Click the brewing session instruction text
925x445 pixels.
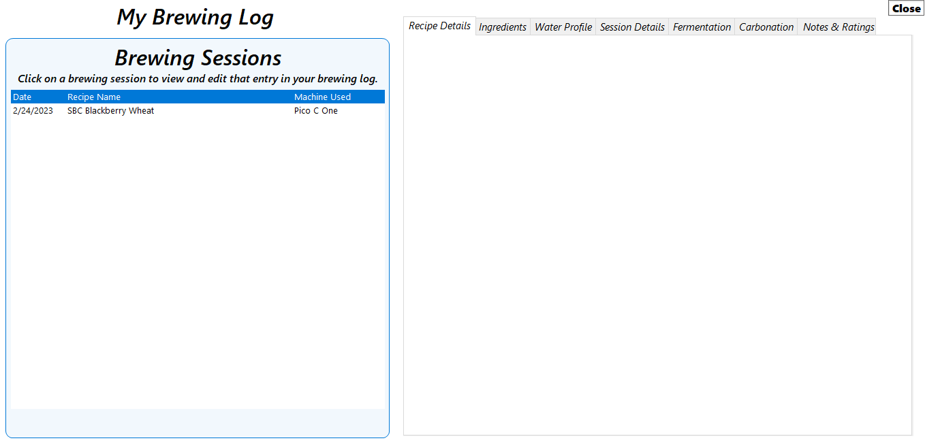pyautogui.click(x=197, y=78)
